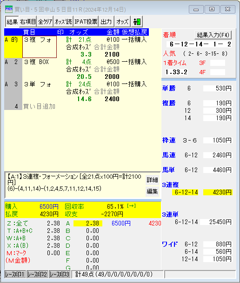This screenshot has width=240, height=283.
Task: Click the ワイド 6-14 payout 560円
Action: (218, 251)
